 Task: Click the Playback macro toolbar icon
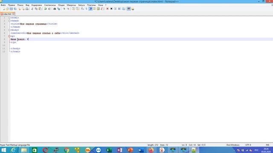pos(116,8)
